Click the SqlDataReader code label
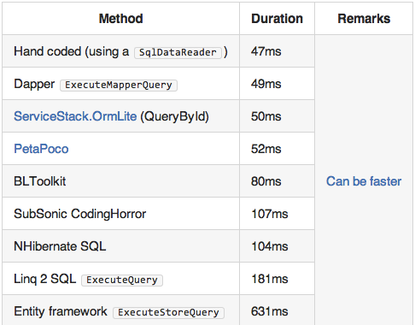 tap(178, 52)
